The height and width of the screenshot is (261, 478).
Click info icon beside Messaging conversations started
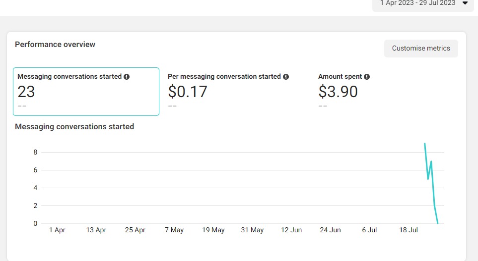127,77
